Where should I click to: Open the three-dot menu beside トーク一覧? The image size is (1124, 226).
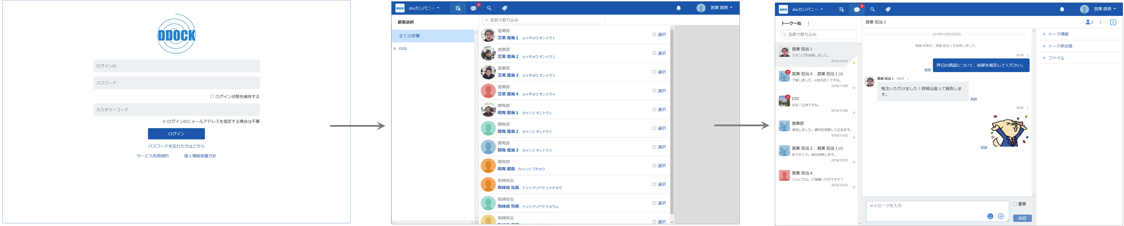809,23
